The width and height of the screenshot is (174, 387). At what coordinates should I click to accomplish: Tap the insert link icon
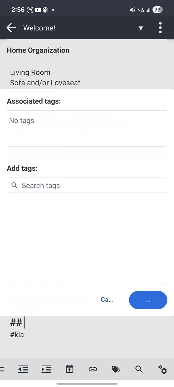(x=93, y=369)
